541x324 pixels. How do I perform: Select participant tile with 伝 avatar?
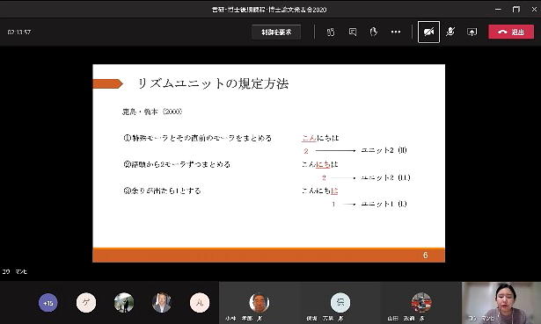click(x=340, y=303)
